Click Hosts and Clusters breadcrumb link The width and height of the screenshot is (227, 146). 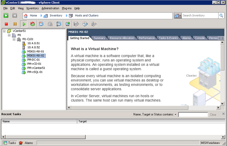tap(87, 16)
